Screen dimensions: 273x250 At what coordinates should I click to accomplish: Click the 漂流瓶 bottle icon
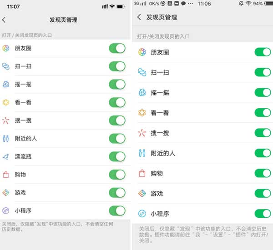5,157
